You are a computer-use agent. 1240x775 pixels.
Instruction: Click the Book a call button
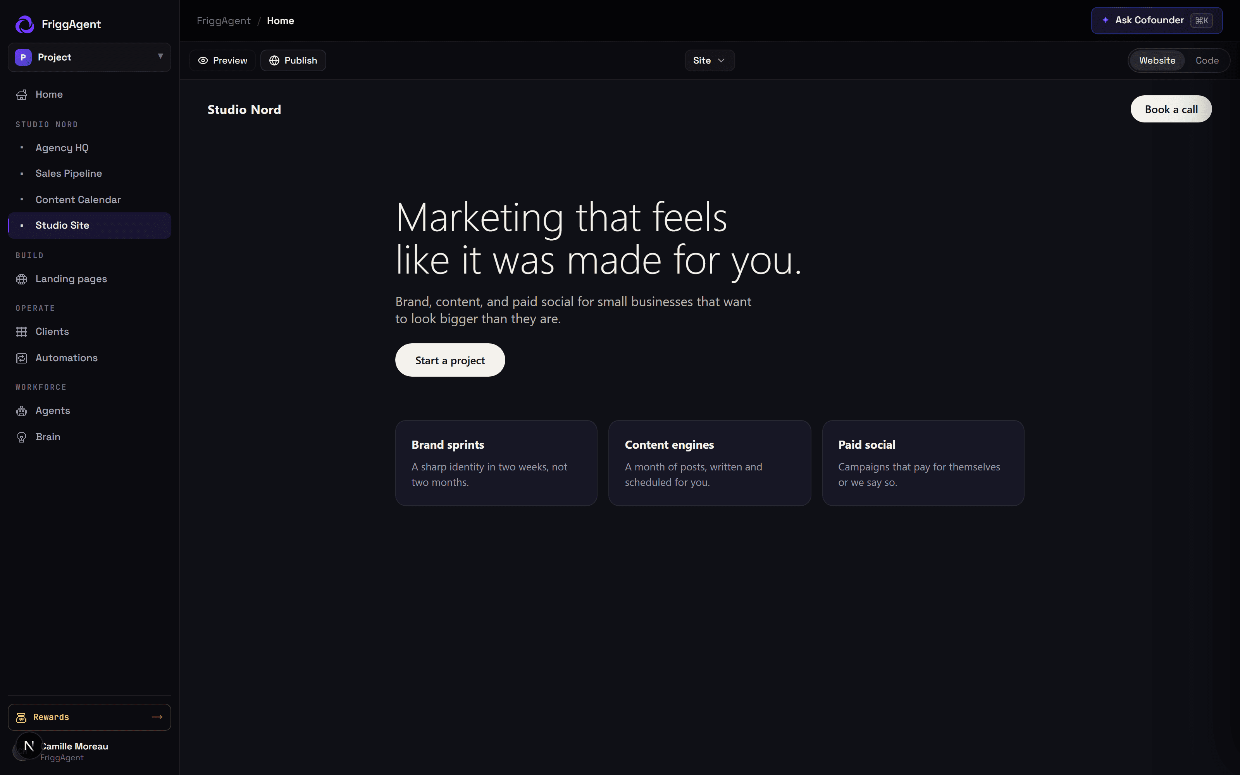[1171, 109]
